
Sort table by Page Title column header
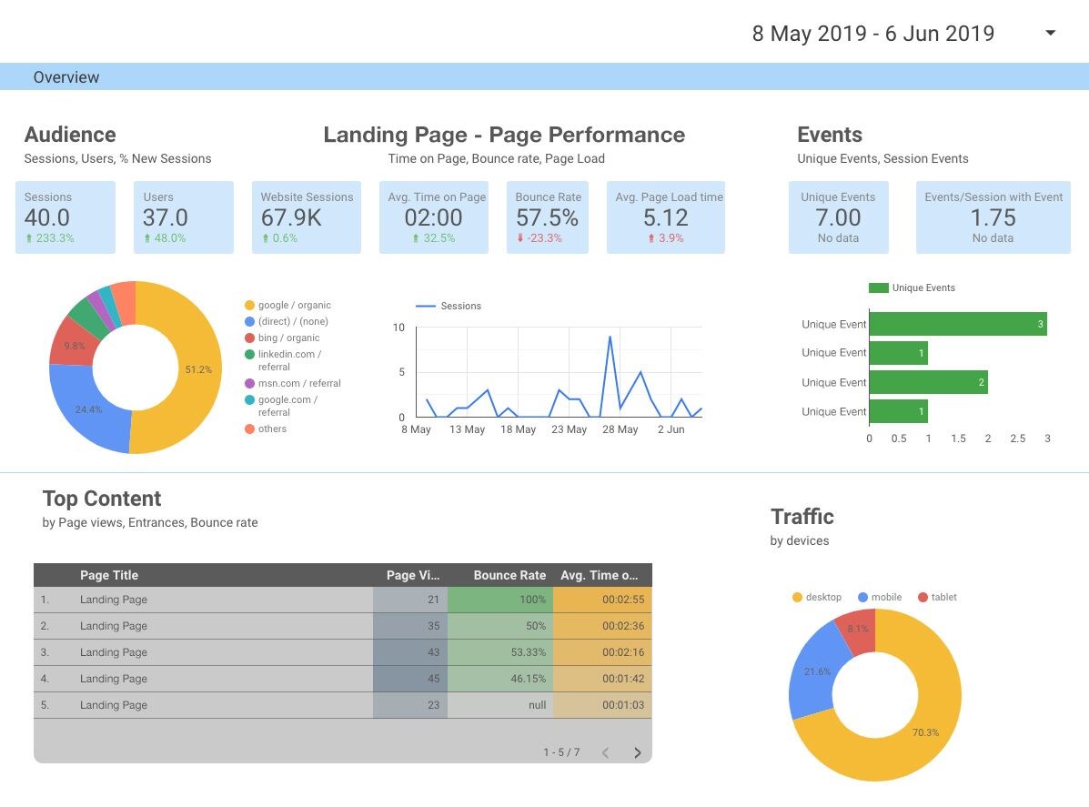(109, 575)
